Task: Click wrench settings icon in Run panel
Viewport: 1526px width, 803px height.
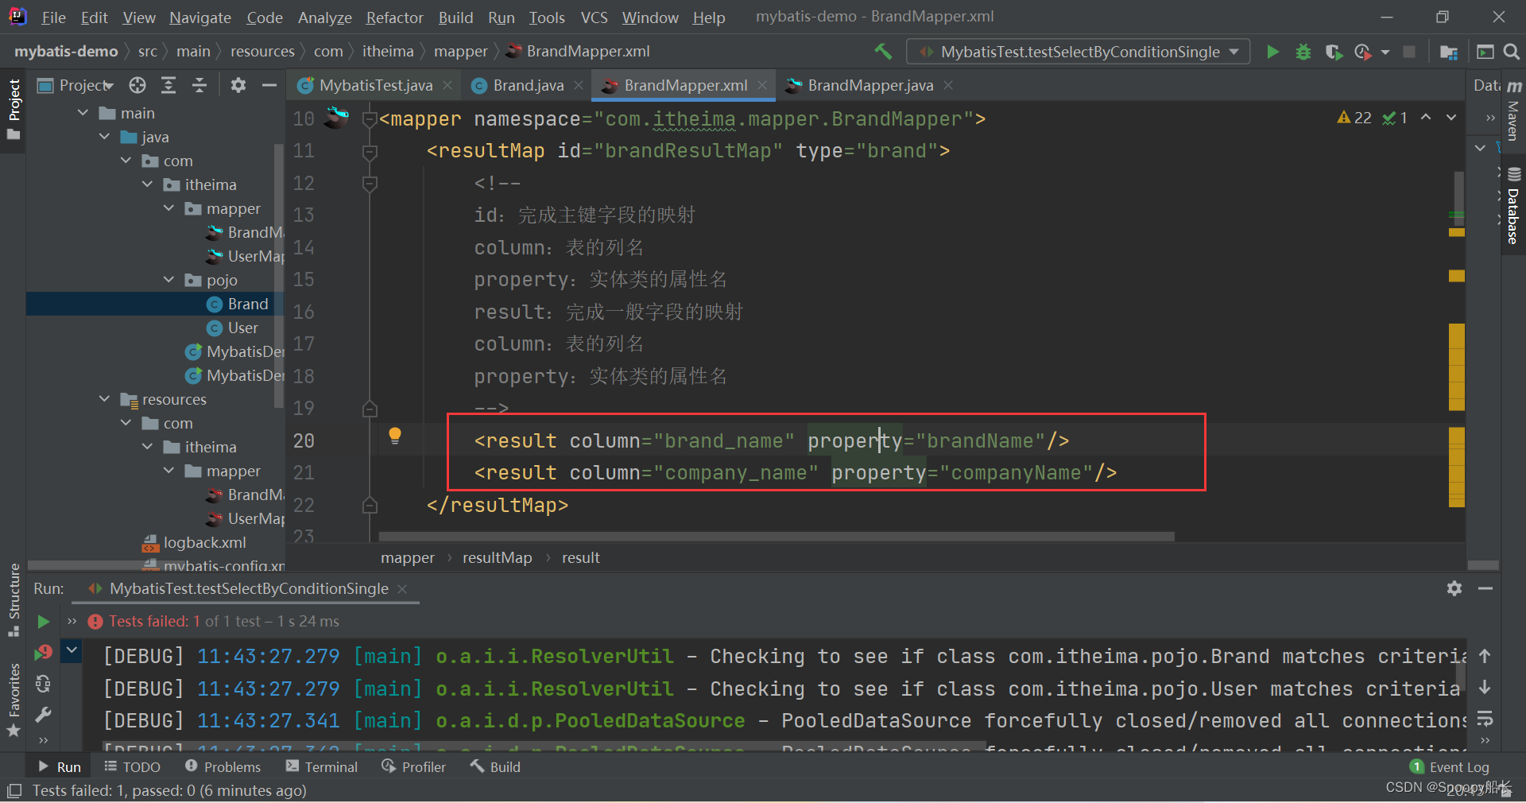Action: click(x=44, y=715)
